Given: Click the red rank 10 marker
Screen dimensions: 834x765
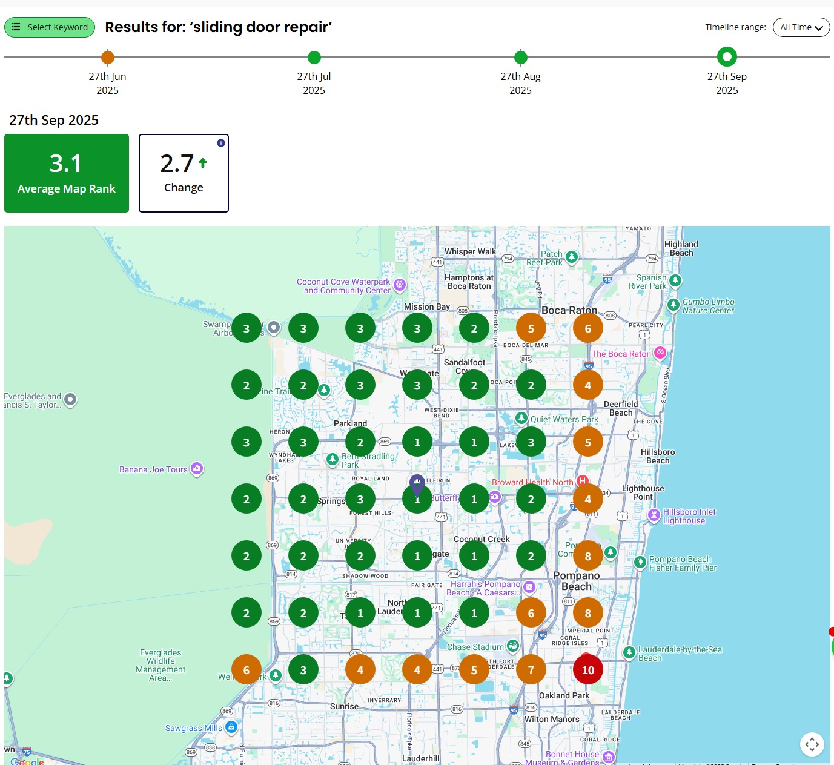Looking at the screenshot, I should [587, 670].
